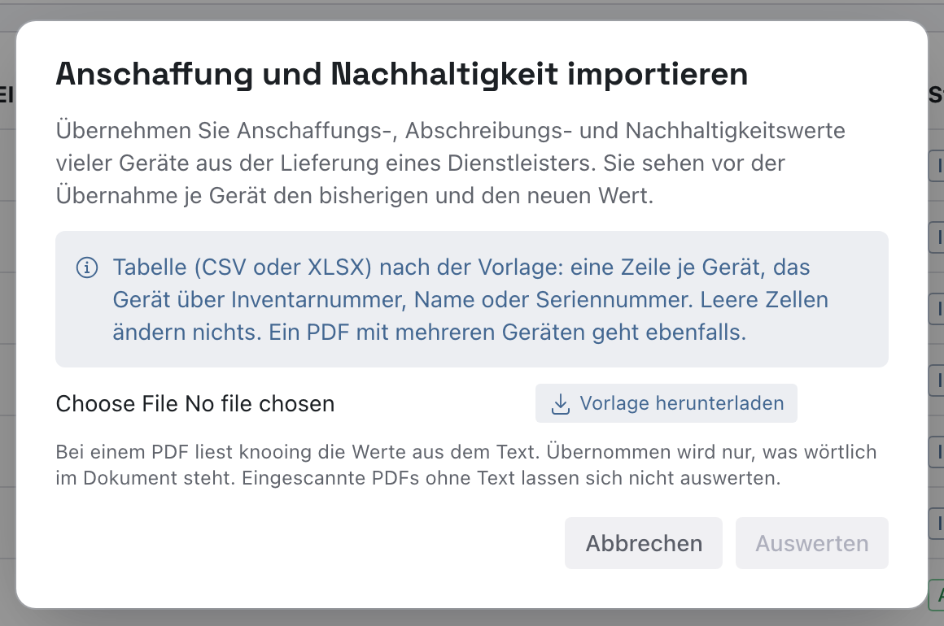Screen dimensions: 944x626
Task: Click the info circle icon
Action: (x=87, y=267)
